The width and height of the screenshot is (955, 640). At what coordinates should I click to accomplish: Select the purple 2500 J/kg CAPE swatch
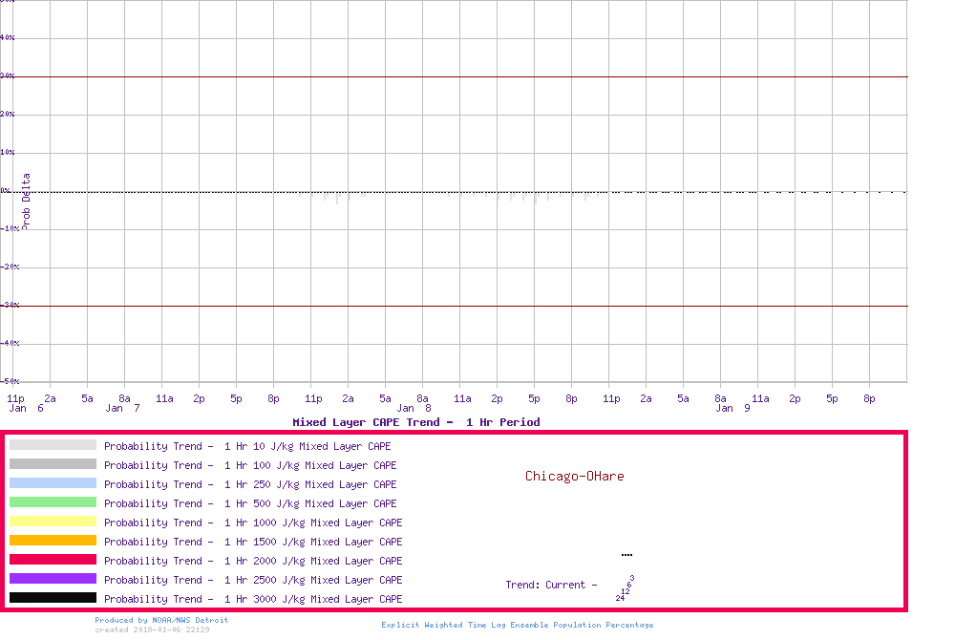(53, 579)
